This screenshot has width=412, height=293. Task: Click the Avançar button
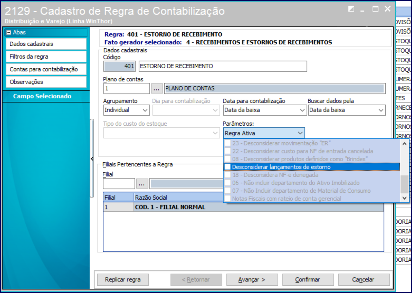point(252,280)
